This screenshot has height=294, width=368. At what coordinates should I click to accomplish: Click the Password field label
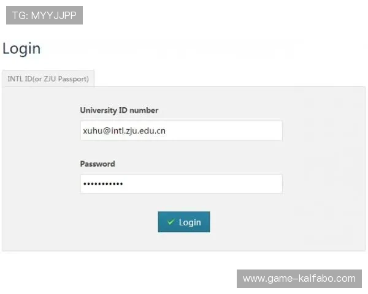point(98,164)
